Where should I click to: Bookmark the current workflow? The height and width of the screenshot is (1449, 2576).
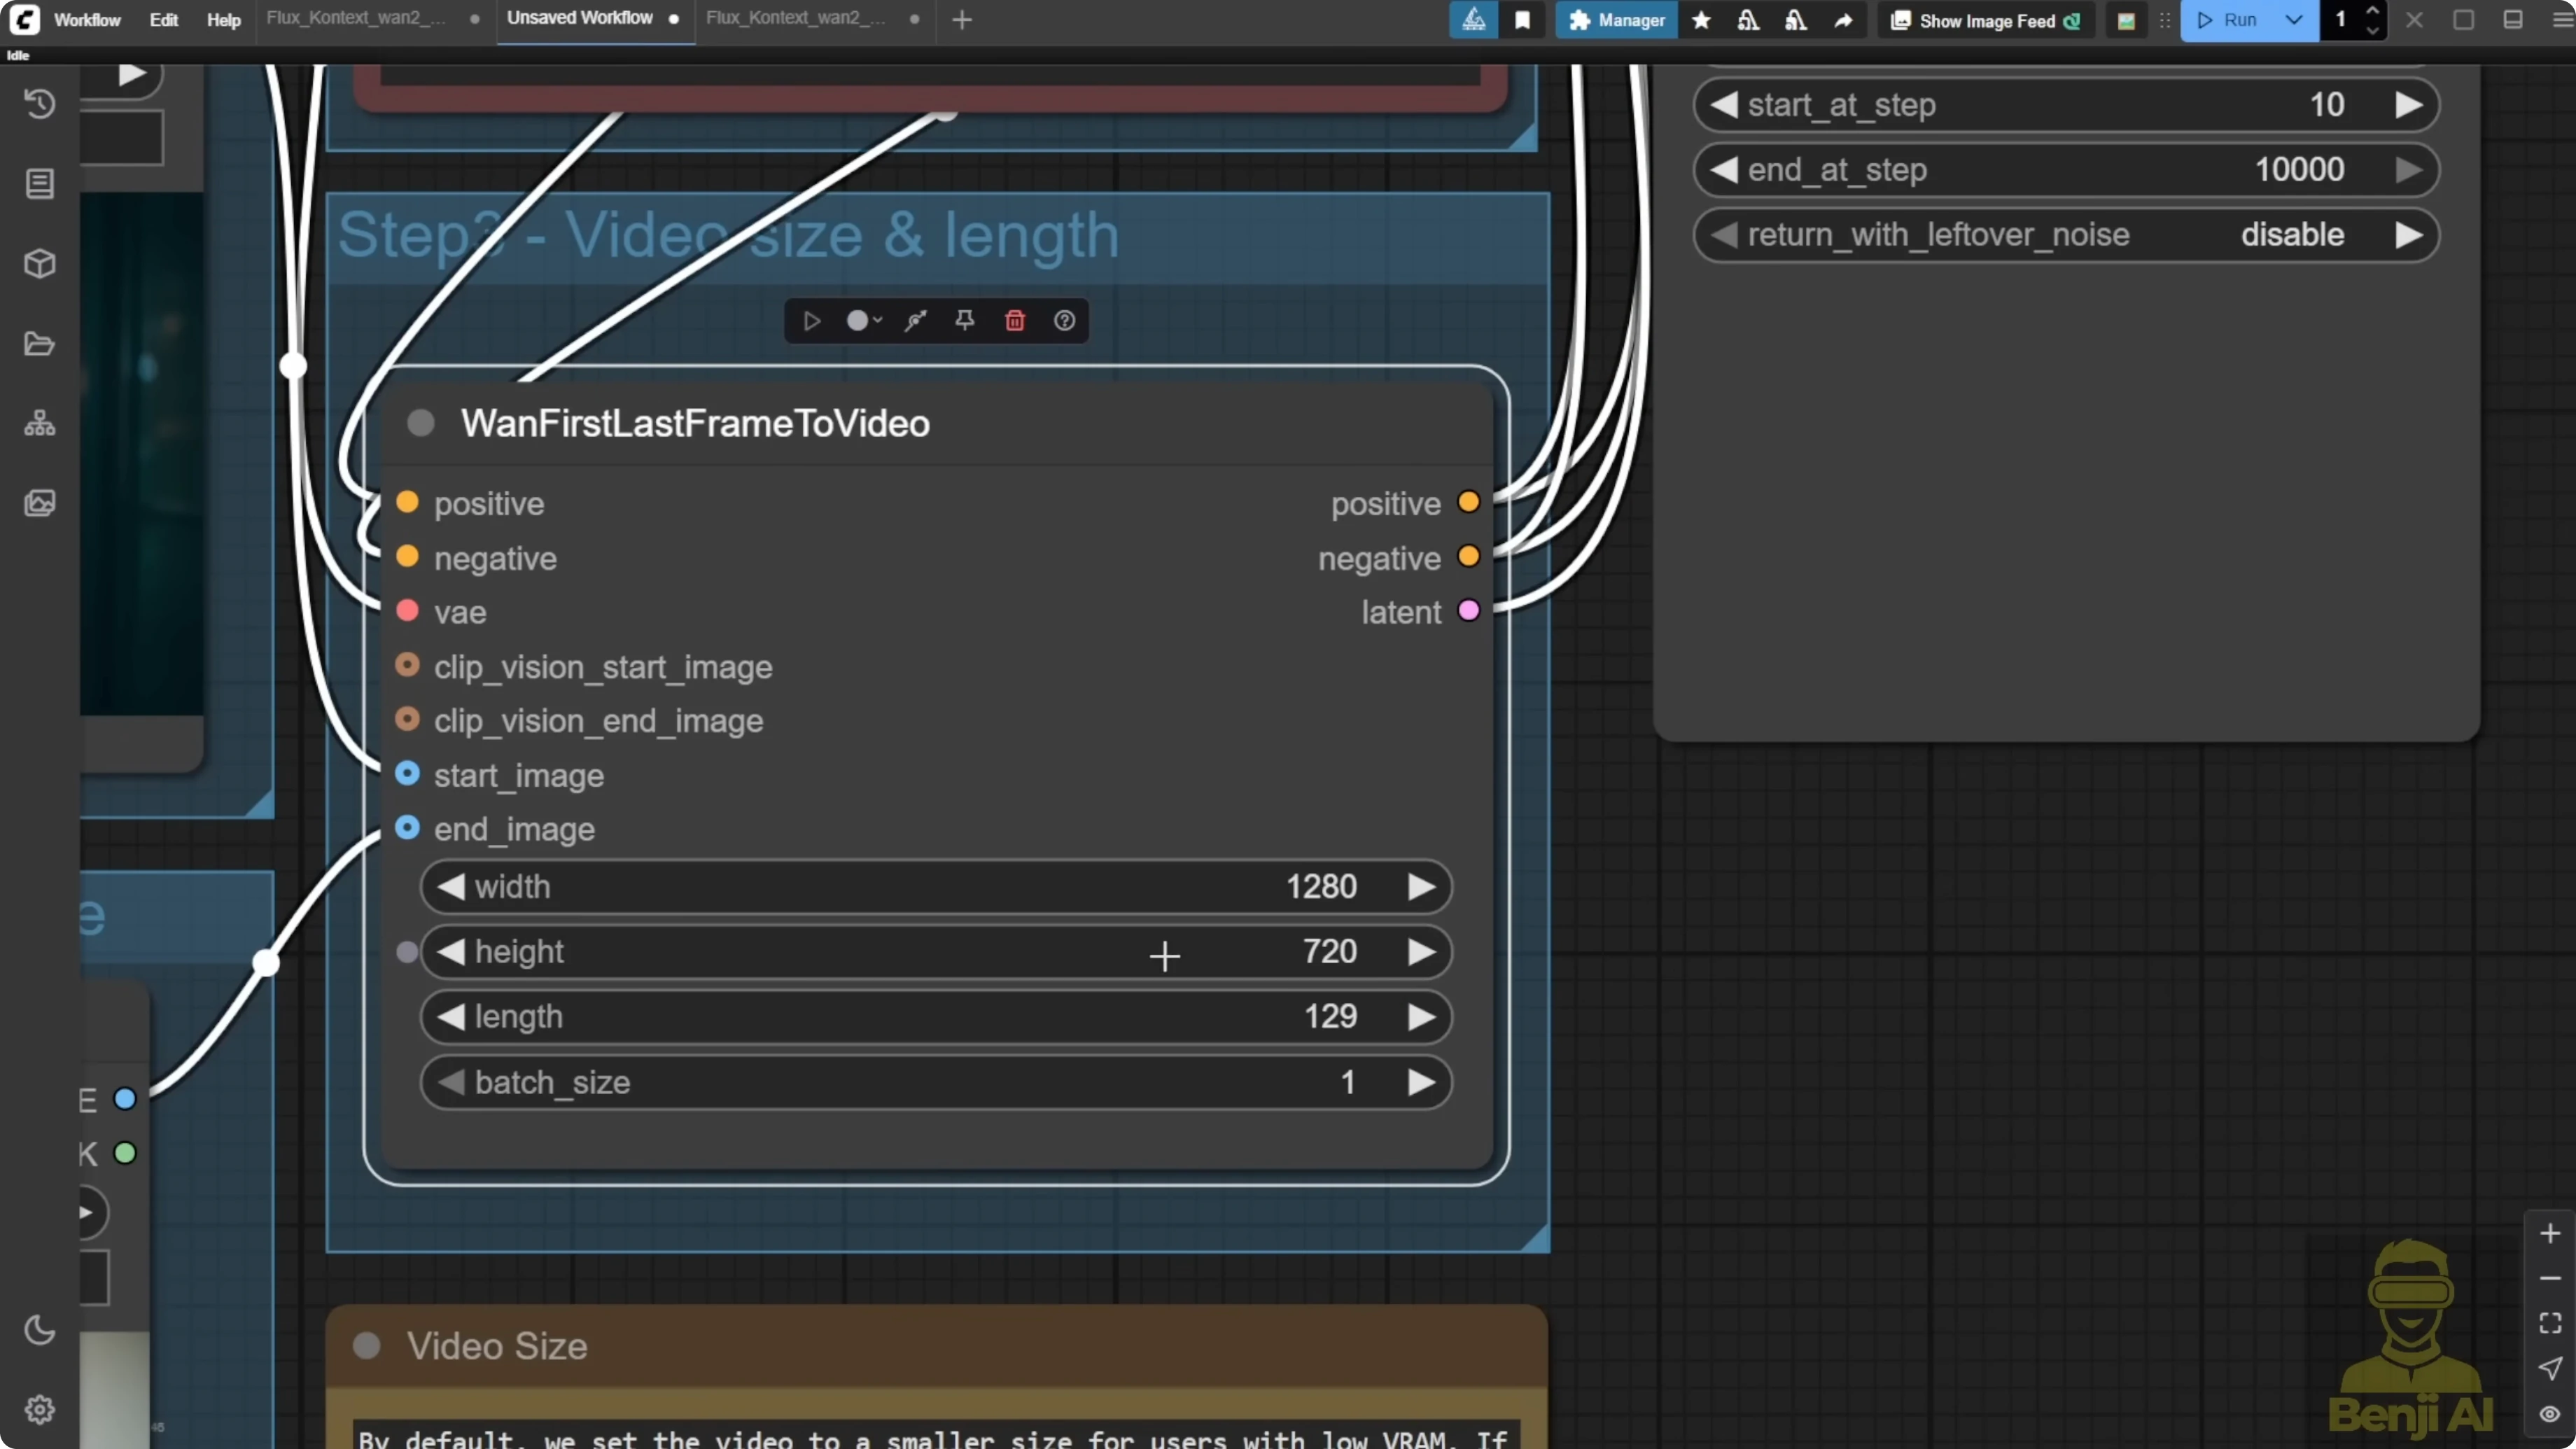tap(1523, 20)
